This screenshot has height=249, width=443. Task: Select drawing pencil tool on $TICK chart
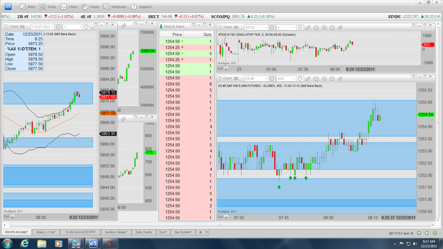[308, 27]
